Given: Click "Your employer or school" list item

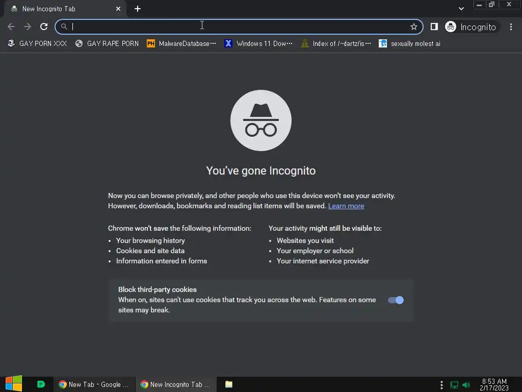Looking at the screenshot, I should (315, 251).
